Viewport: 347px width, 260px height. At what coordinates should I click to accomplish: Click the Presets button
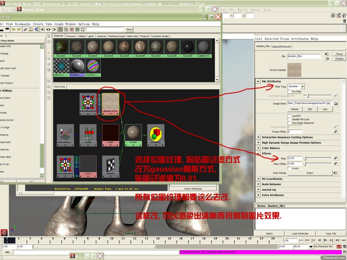point(339,58)
